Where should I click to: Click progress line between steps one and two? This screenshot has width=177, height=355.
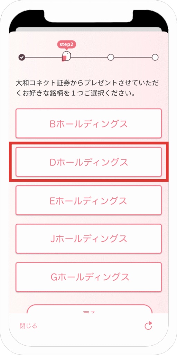(x=43, y=58)
